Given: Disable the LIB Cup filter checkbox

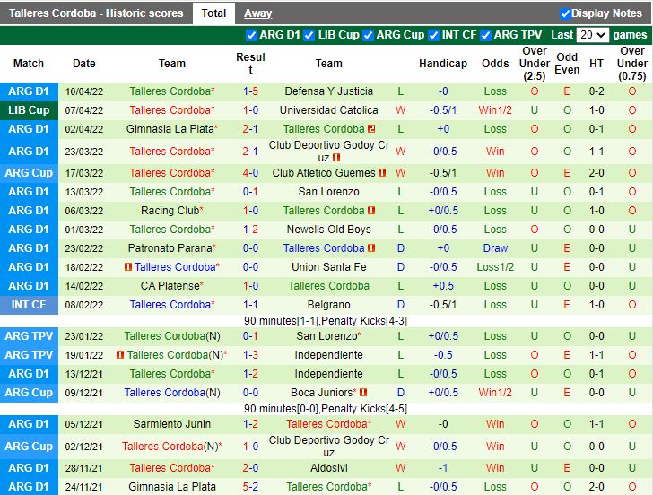Looking at the screenshot, I should [309, 35].
